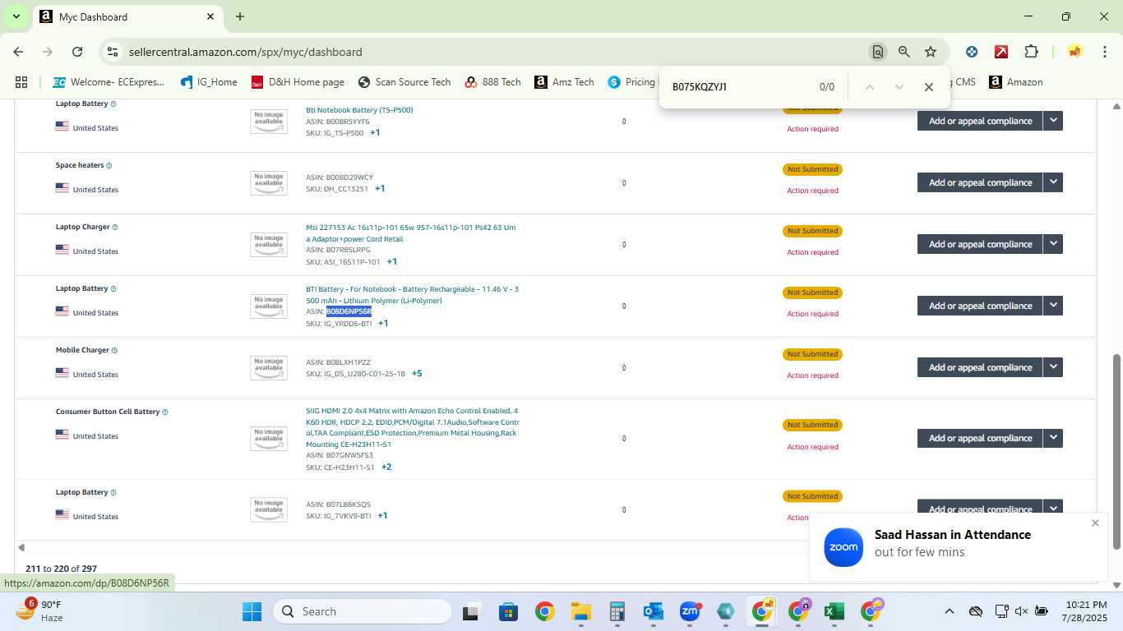Open the Scan Source Tech bookmark
The image size is (1123, 631).
tap(404, 82)
